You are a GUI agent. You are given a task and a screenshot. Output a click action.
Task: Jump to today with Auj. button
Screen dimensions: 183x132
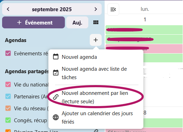tap(77, 22)
